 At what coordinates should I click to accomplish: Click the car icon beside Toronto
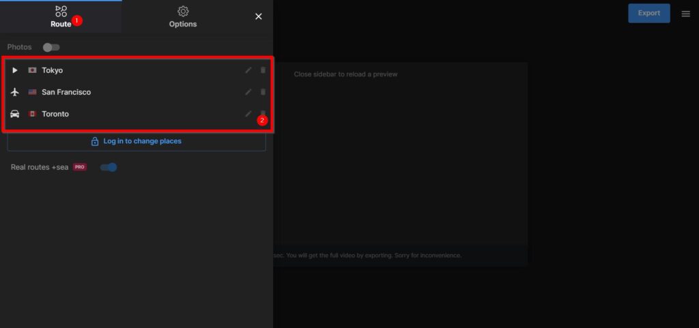(15, 114)
